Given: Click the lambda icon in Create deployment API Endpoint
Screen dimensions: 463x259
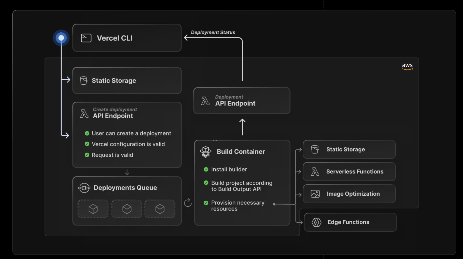Looking at the screenshot, I should [x=84, y=114].
